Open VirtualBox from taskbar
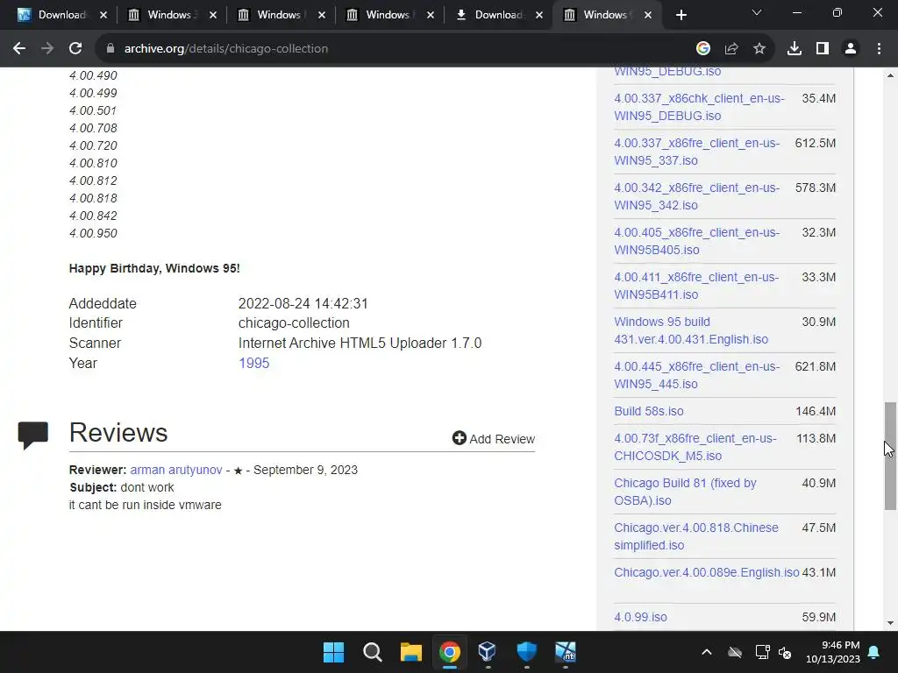Screen dimensions: 898x673 (x=488, y=651)
